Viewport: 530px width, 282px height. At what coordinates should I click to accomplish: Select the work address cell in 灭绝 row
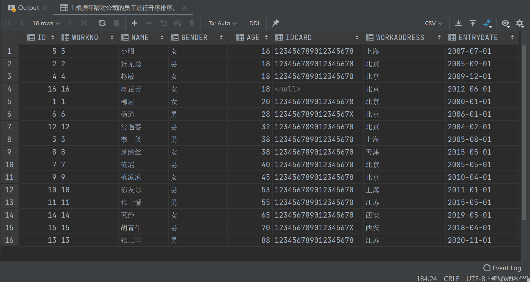pyautogui.click(x=404, y=215)
